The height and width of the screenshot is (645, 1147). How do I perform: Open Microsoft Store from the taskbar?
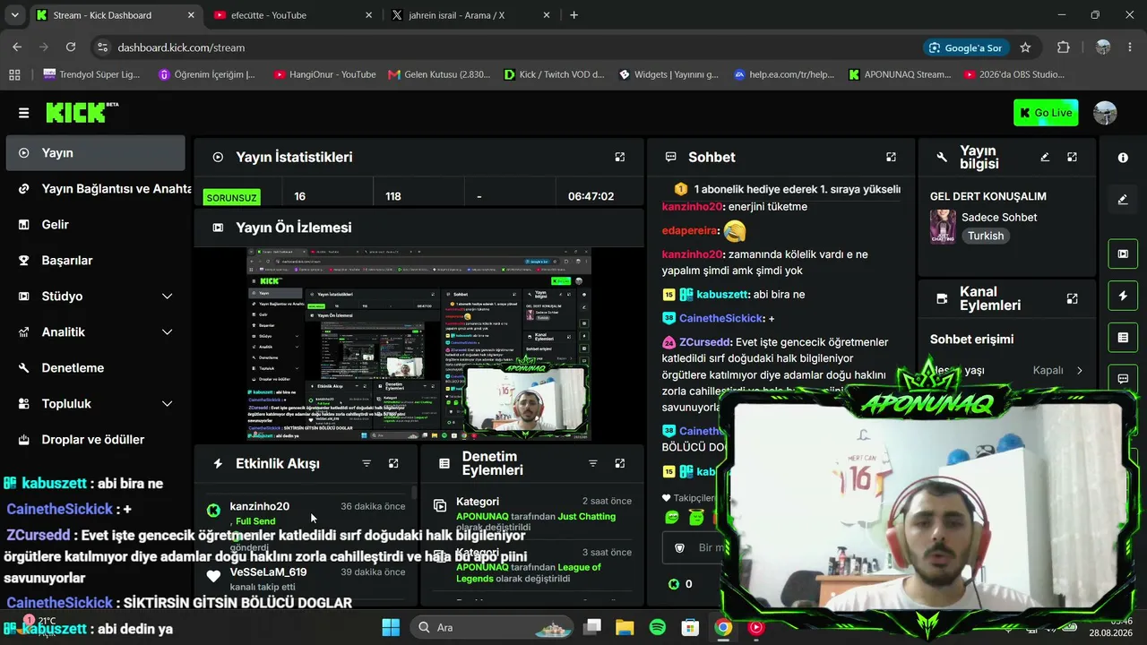(x=689, y=627)
